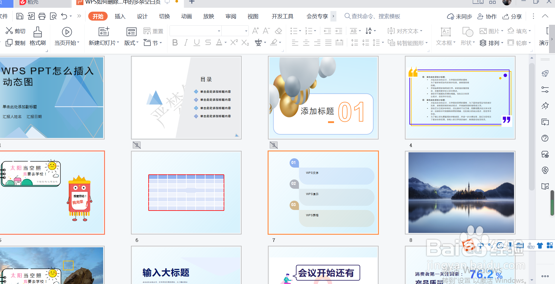Open the Transitions (切换) ribbon tab
Image resolution: width=555 pixels, height=284 pixels.
[164, 16]
